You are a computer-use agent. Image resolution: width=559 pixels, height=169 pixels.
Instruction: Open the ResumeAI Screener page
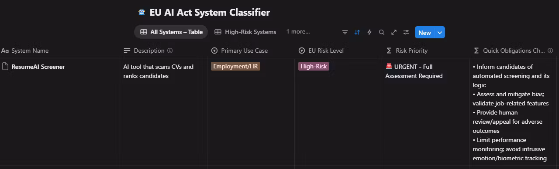point(38,67)
